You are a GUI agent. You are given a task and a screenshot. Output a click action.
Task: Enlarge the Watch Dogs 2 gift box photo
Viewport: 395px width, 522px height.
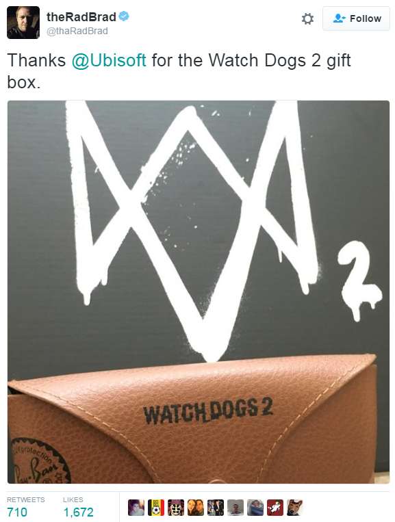coord(199,292)
